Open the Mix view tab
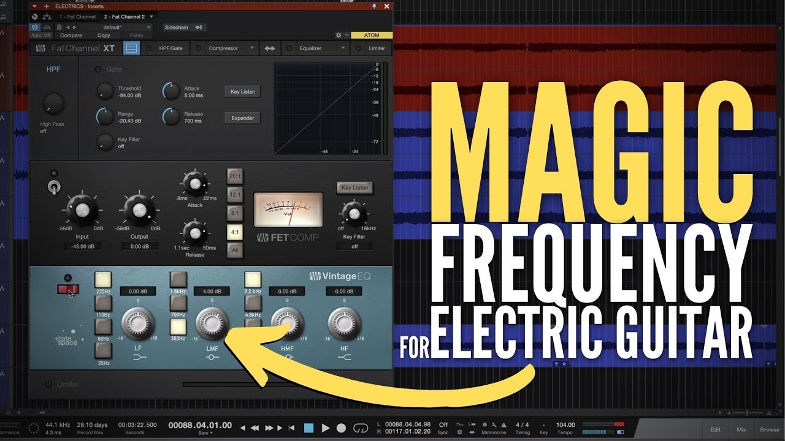The image size is (785, 441). pyautogui.click(x=741, y=429)
